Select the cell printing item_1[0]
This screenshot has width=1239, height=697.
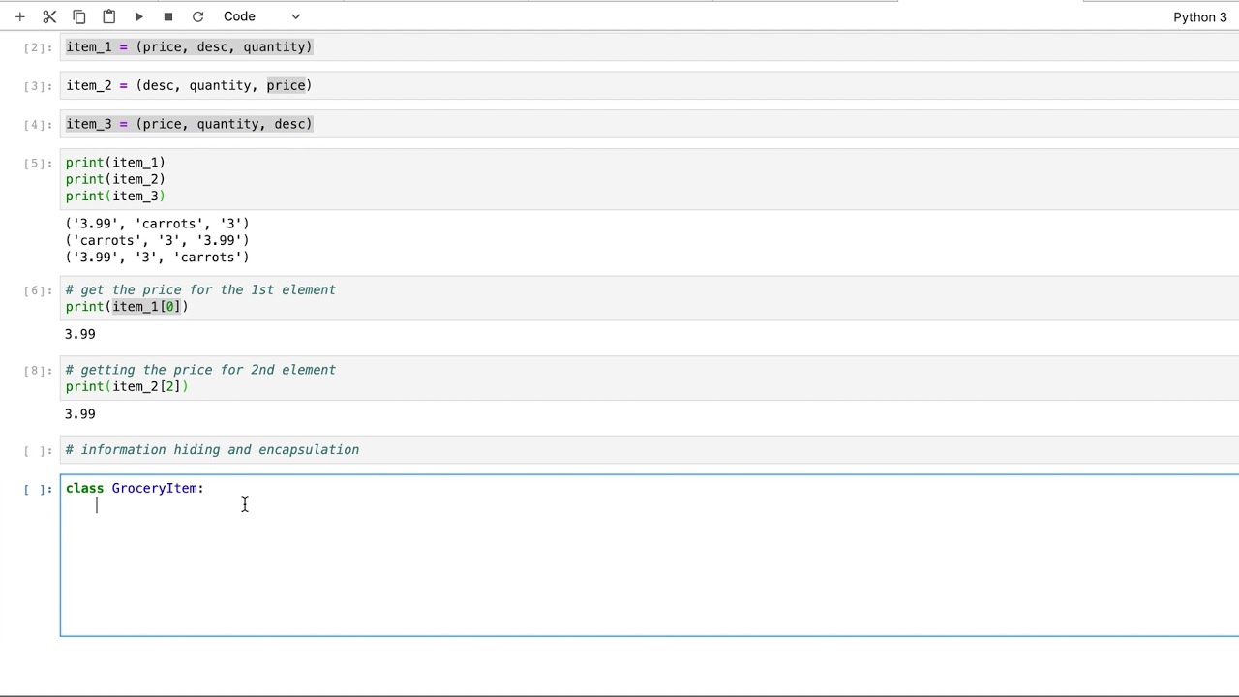click(x=650, y=298)
